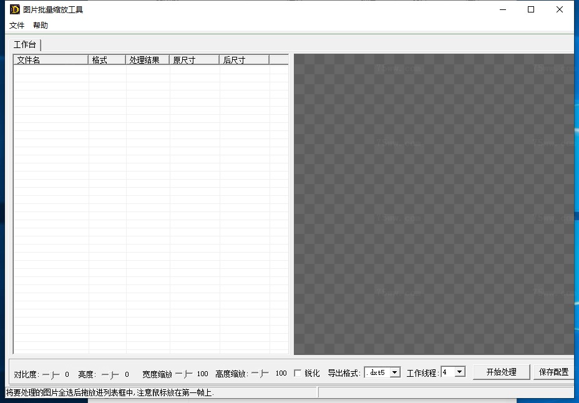Click the 处理结果 column header
The image size is (579, 403).
click(x=147, y=60)
